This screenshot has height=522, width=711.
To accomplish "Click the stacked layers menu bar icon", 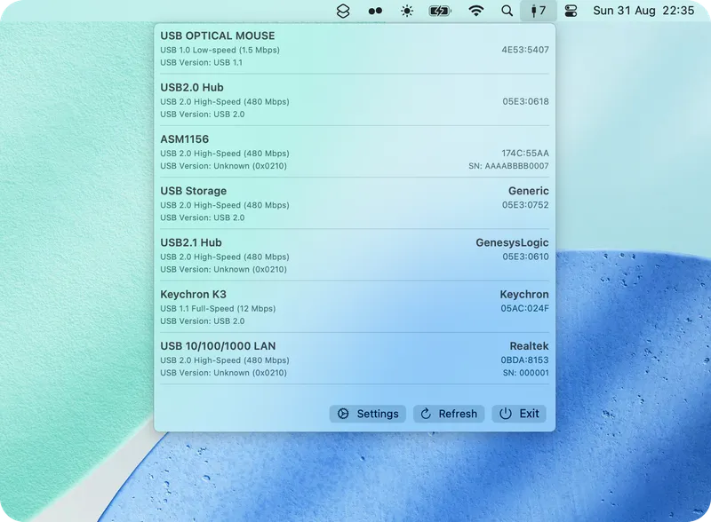I will pyautogui.click(x=342, y=10).
